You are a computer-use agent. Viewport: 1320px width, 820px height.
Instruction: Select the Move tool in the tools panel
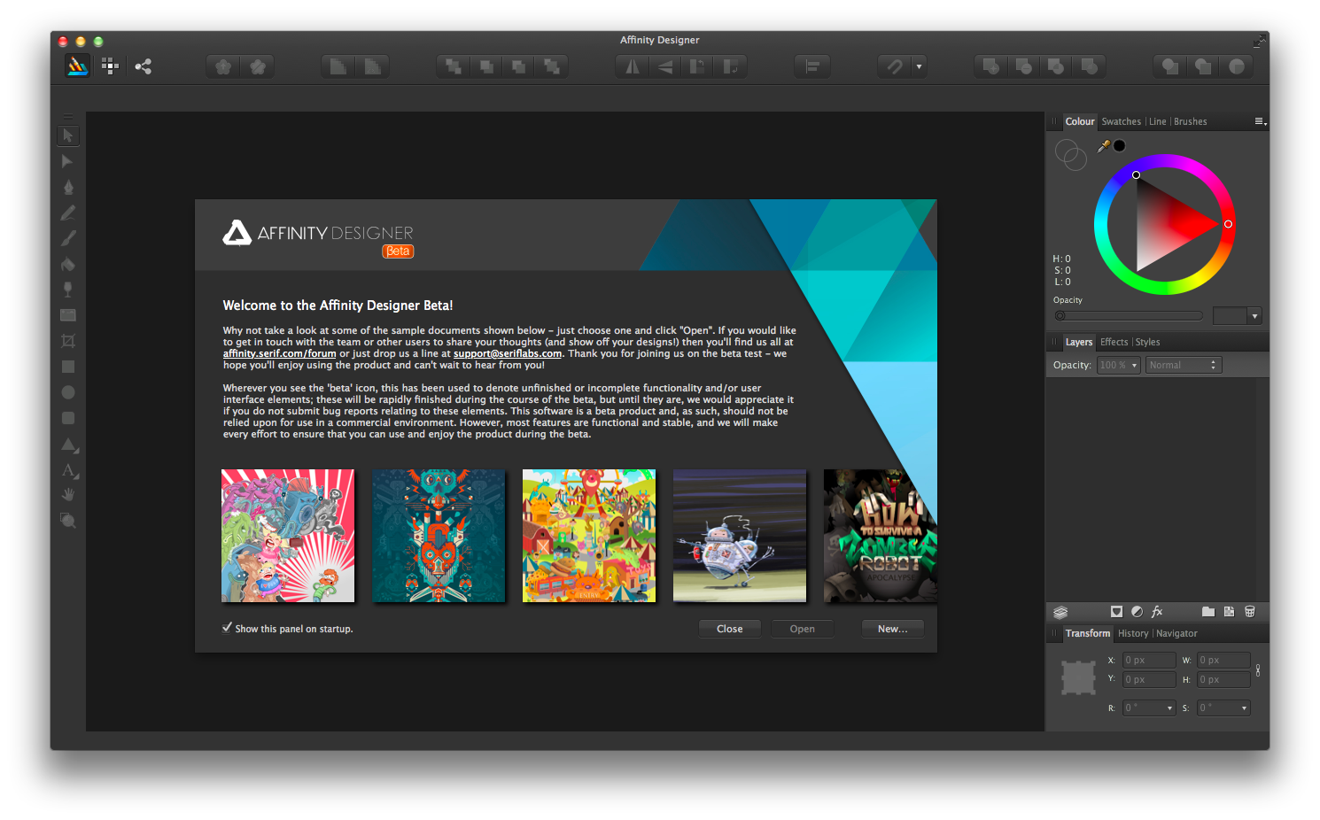point(67,135)
